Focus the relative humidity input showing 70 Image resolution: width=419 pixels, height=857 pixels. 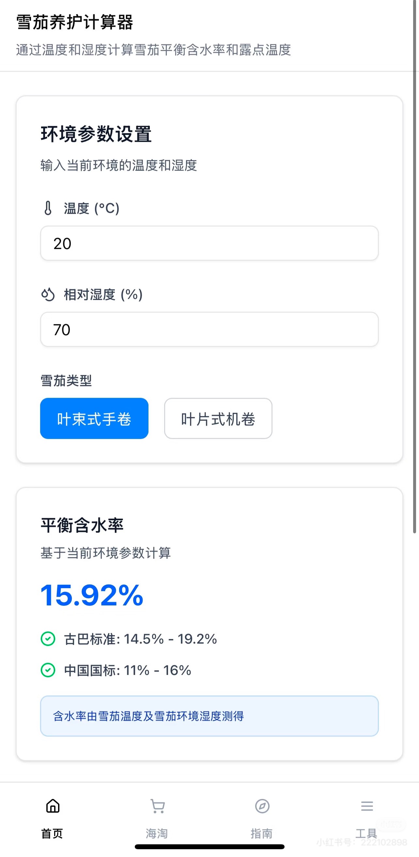click(209, 329)
